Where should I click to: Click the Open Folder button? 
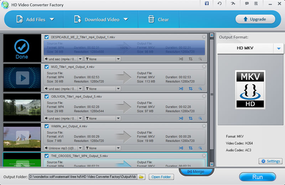(x=161, y=177)
